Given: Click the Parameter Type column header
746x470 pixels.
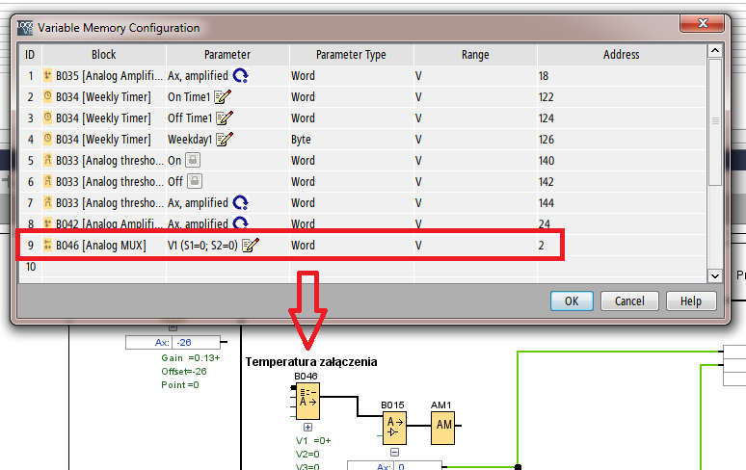Looking at the screenshot, I should (x=351, y=55).
